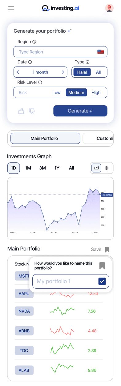121x386 pixels.
Task: Open the NVDA stock ticker
Action: [24, 311]
